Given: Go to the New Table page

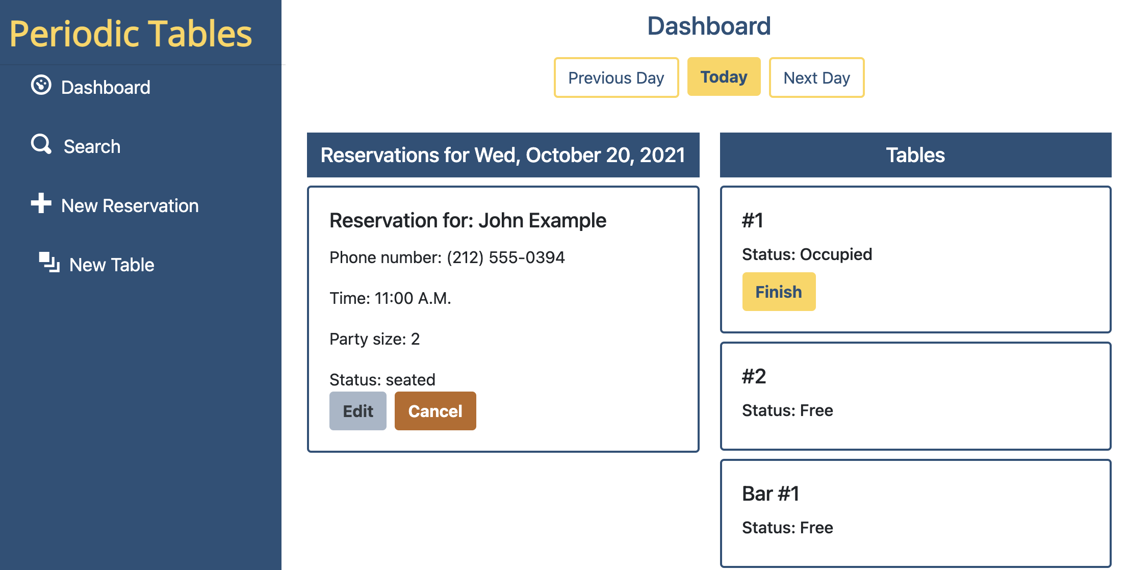Looking at the screenshot, I should [111, 265].
